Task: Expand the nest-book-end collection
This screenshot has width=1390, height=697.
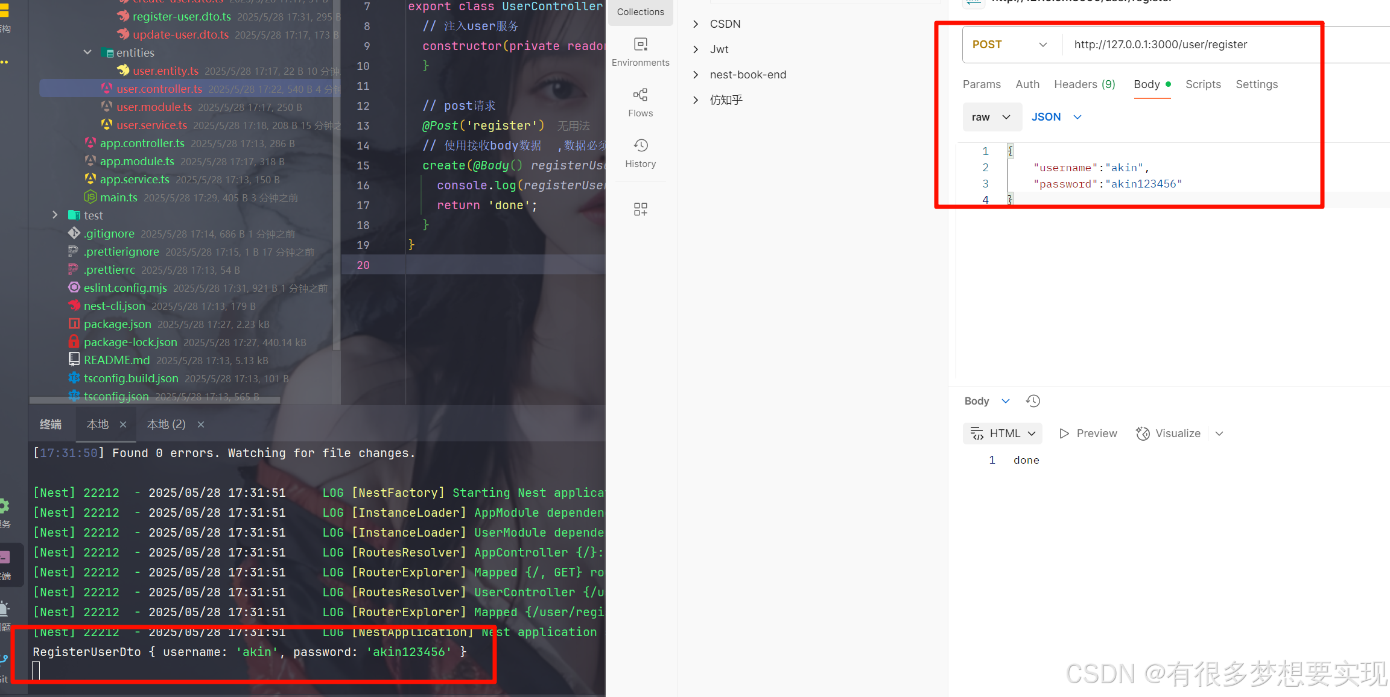Action: click(x=696, y=75)
